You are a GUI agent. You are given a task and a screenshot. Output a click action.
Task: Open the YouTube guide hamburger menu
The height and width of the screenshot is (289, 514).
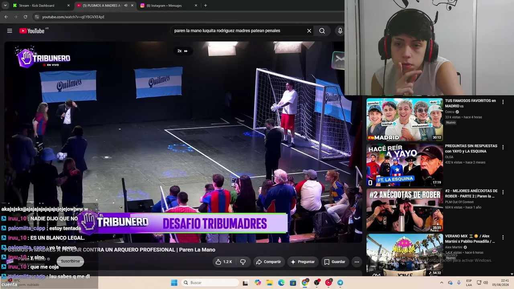[x=10, y=31]
